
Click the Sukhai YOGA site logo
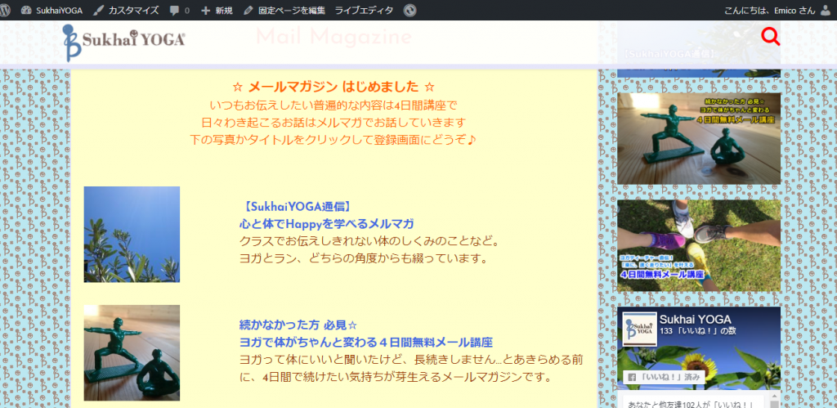click(x=124, y=43)
